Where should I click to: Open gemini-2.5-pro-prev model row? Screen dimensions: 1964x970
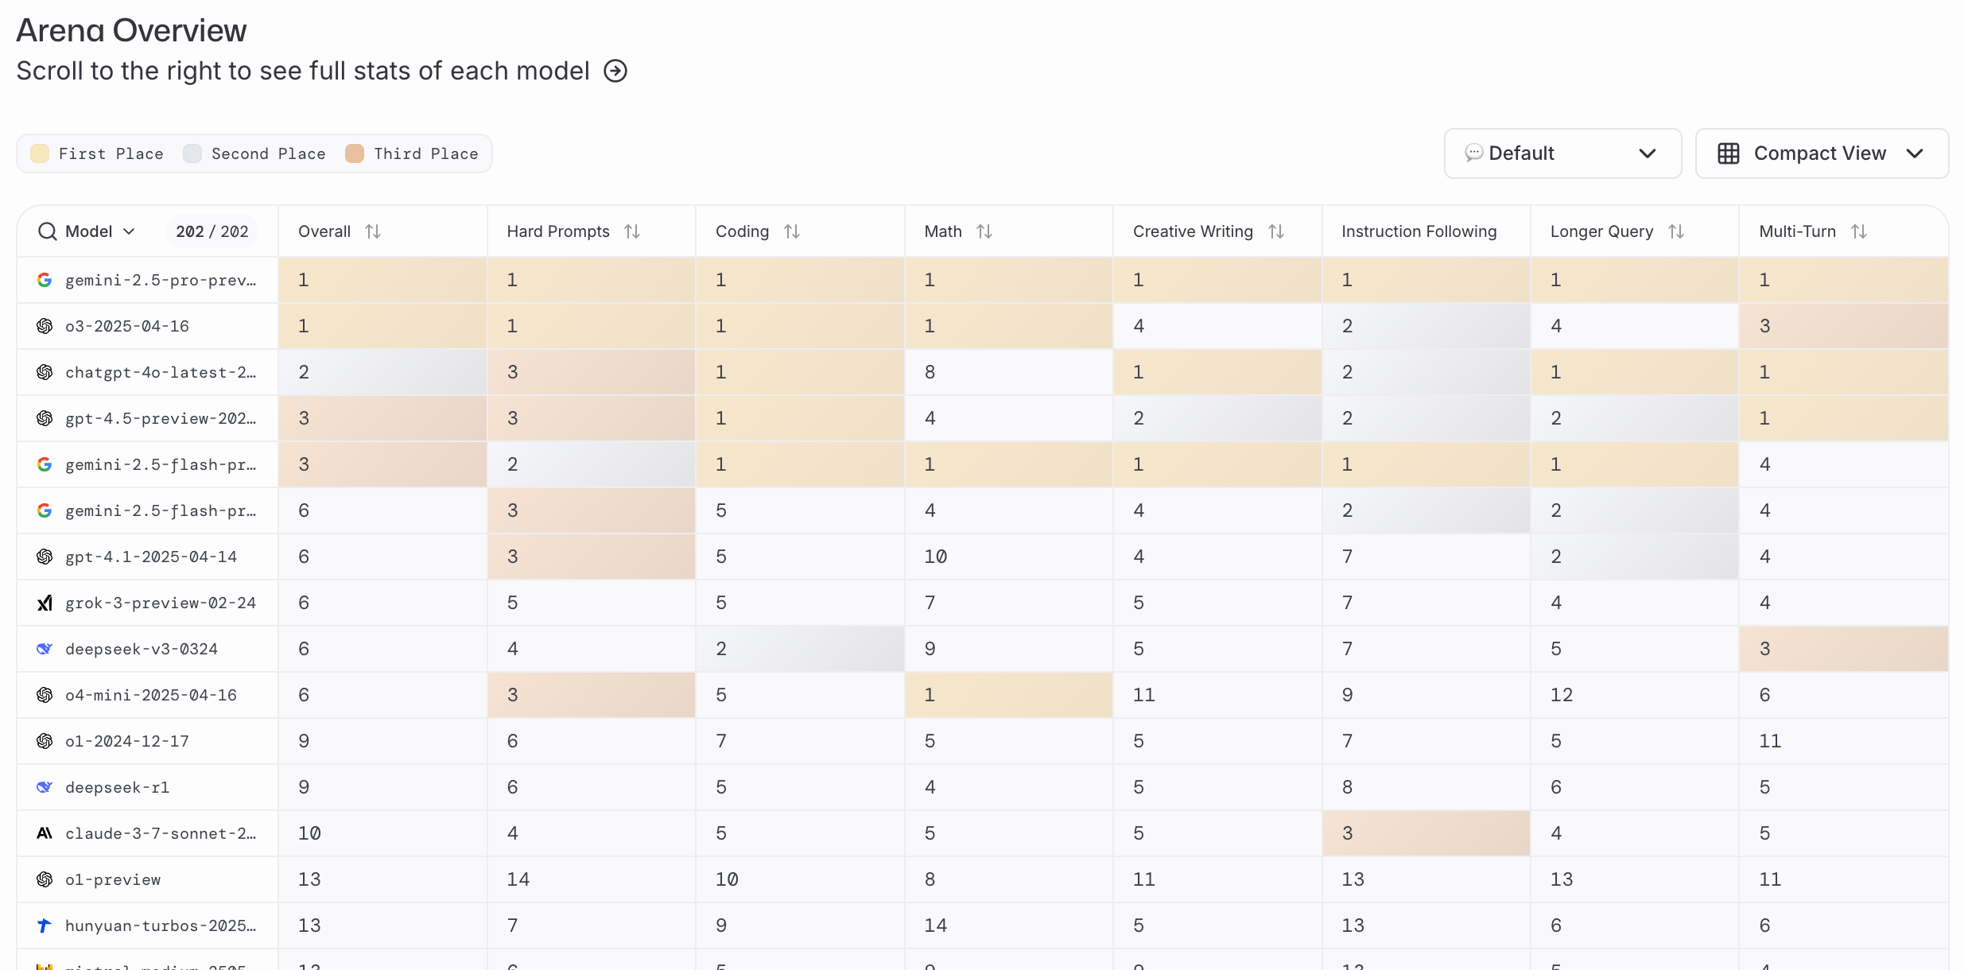(x=983, y=280)
